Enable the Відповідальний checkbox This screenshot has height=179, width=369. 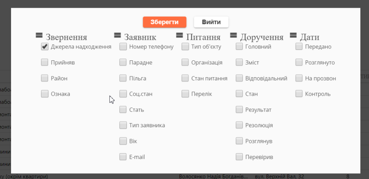(239, 78)
